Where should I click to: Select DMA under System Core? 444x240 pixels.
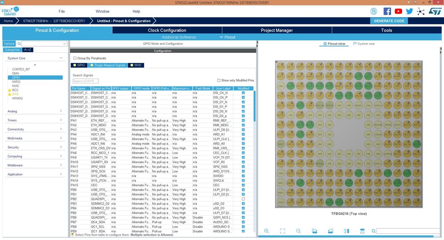pyautogui.click(x=16, y=73)
